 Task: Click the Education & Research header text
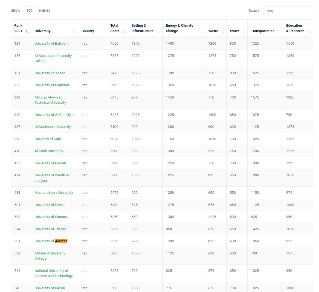(295, 28)
